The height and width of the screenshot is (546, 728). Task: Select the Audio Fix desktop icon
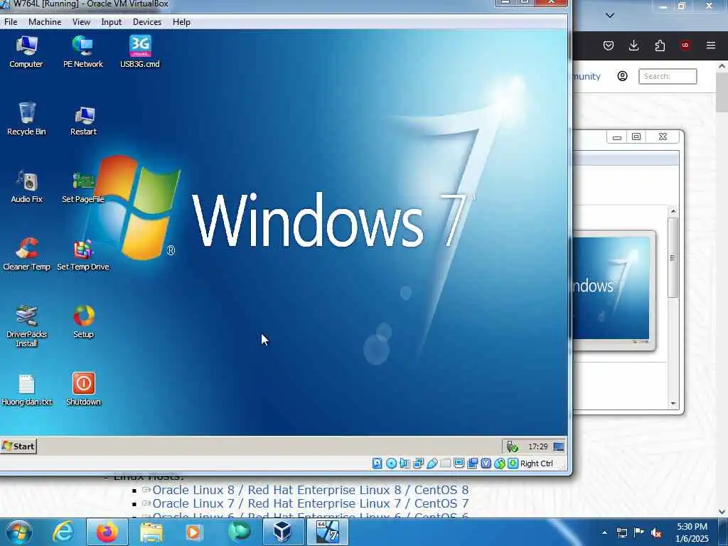[x=26, y=187]
